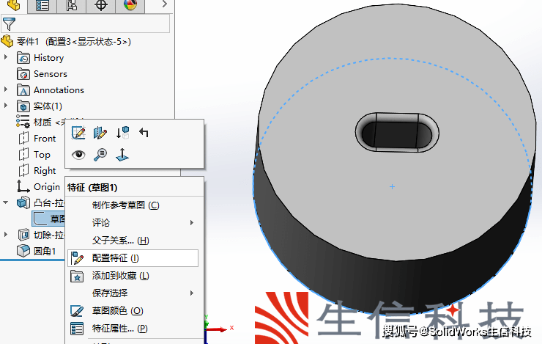Select 配置特征 from the context menu
The height and width of the screenshot is (344, 542).
116,258
